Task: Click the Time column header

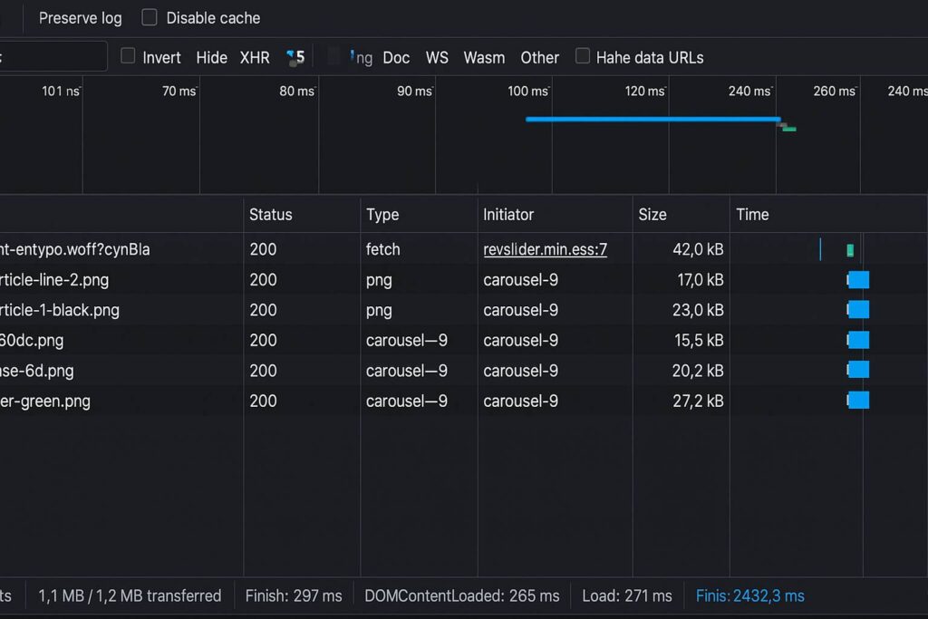Action: click(752, 215)
